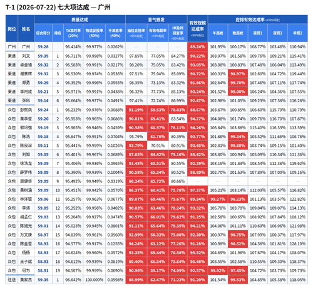
Task: Click the 早餐2 column header
Action: (297, 33)
